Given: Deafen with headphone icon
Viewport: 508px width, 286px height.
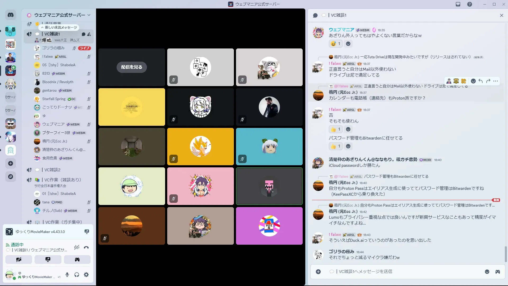Looking at the screenshot, I should coord(77,275).
